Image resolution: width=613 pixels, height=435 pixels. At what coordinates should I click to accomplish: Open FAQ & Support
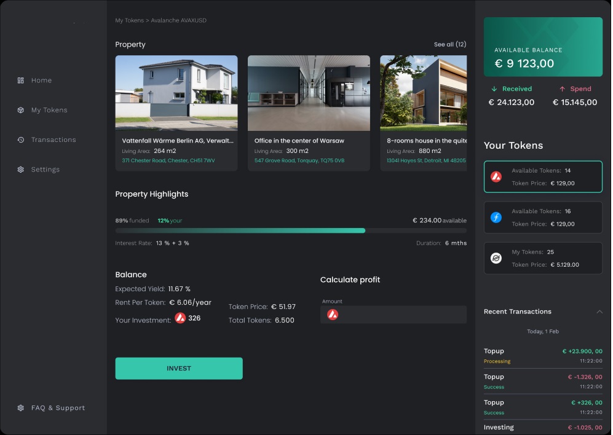[x=58, y=407]
